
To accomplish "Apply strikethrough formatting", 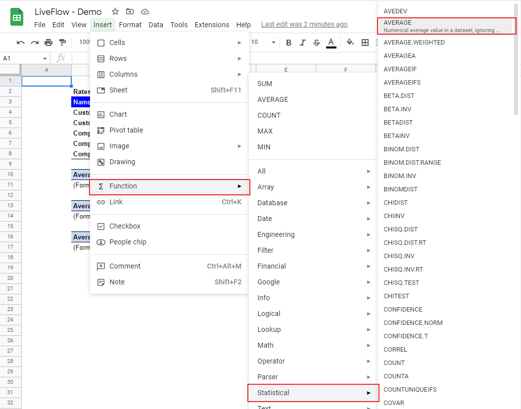I will (317, 42).
